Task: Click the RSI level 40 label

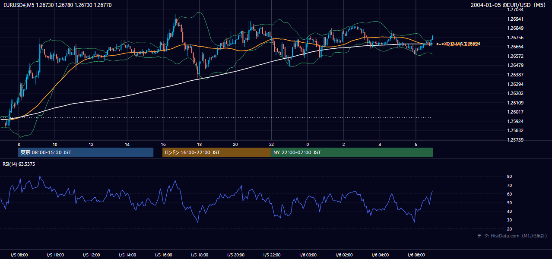Action: coord(509,211)
